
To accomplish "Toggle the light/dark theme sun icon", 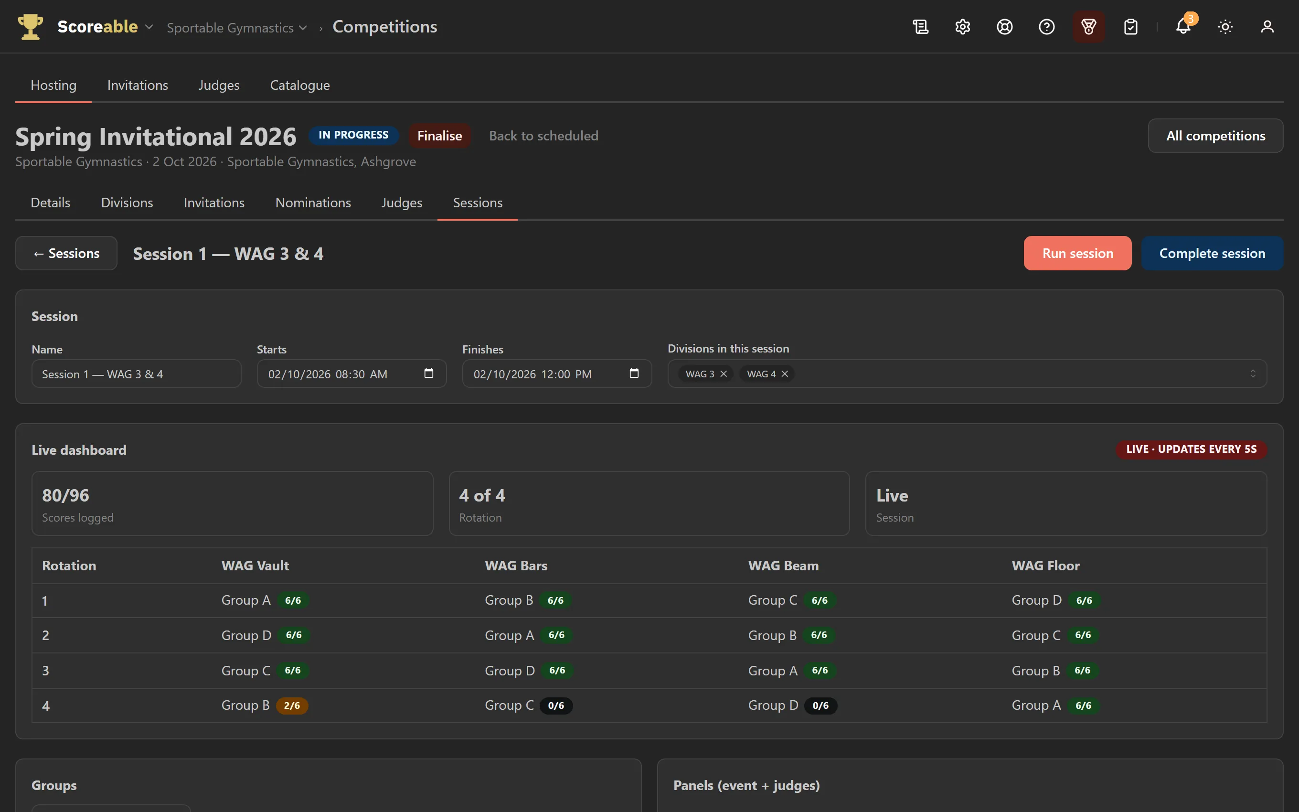I will [x=1225, y=27].
